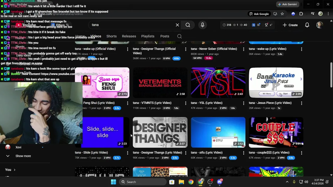This screenshot has width=333, height=187.
Task: Open the YouTube account avatar menu
Action: (x=320, y=25)
